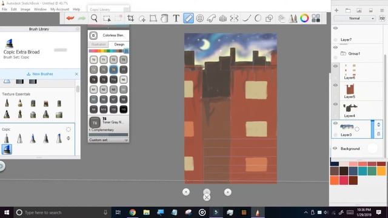Open the Normal blend mode dropdown

pos(354,18)
